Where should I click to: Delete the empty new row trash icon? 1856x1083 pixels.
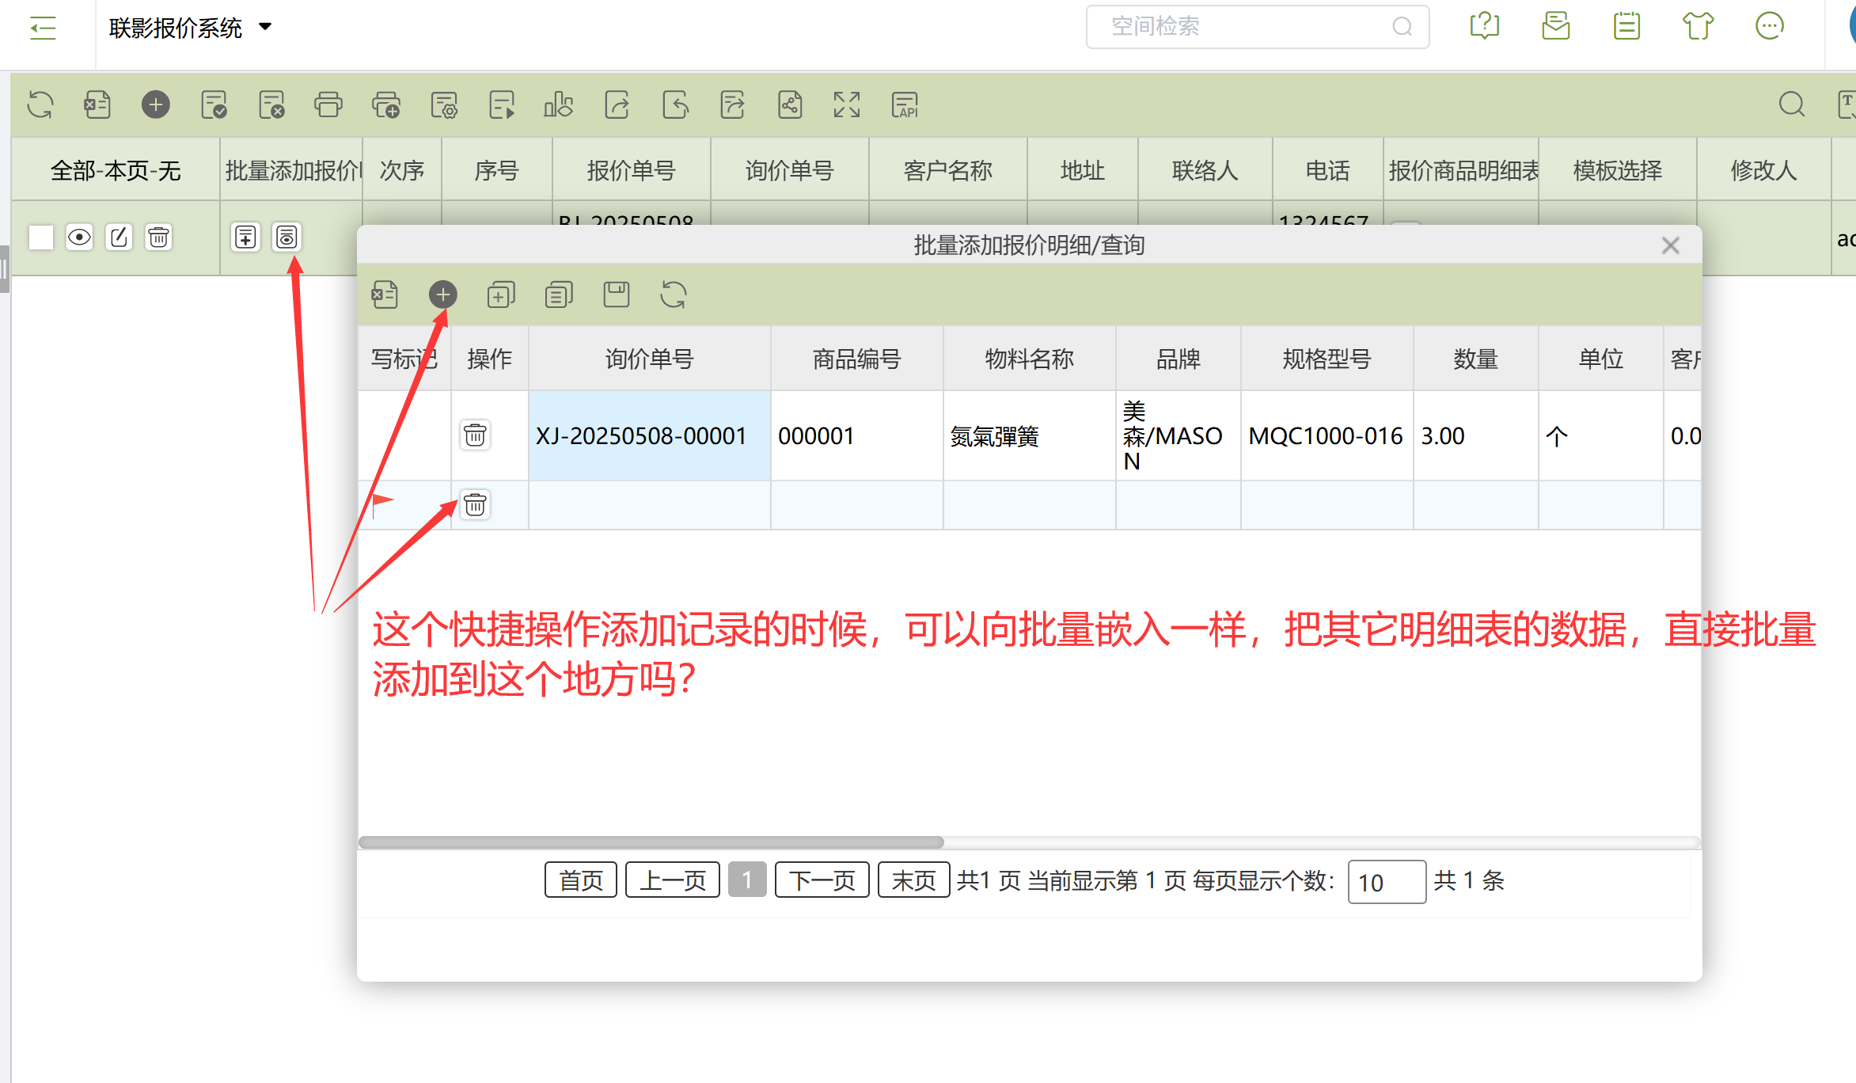[x=475, y=505]
